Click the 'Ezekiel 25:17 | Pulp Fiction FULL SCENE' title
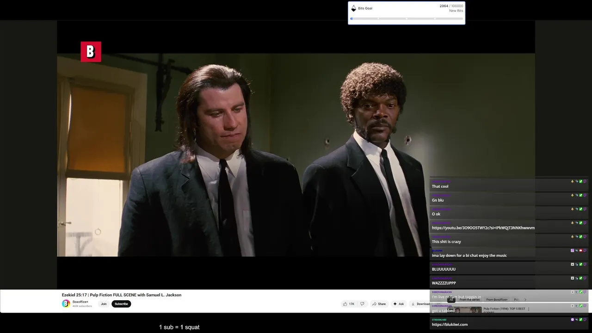The height and width of the screenshot is (333, 592). pyautogui.click(x=122, y=295)
